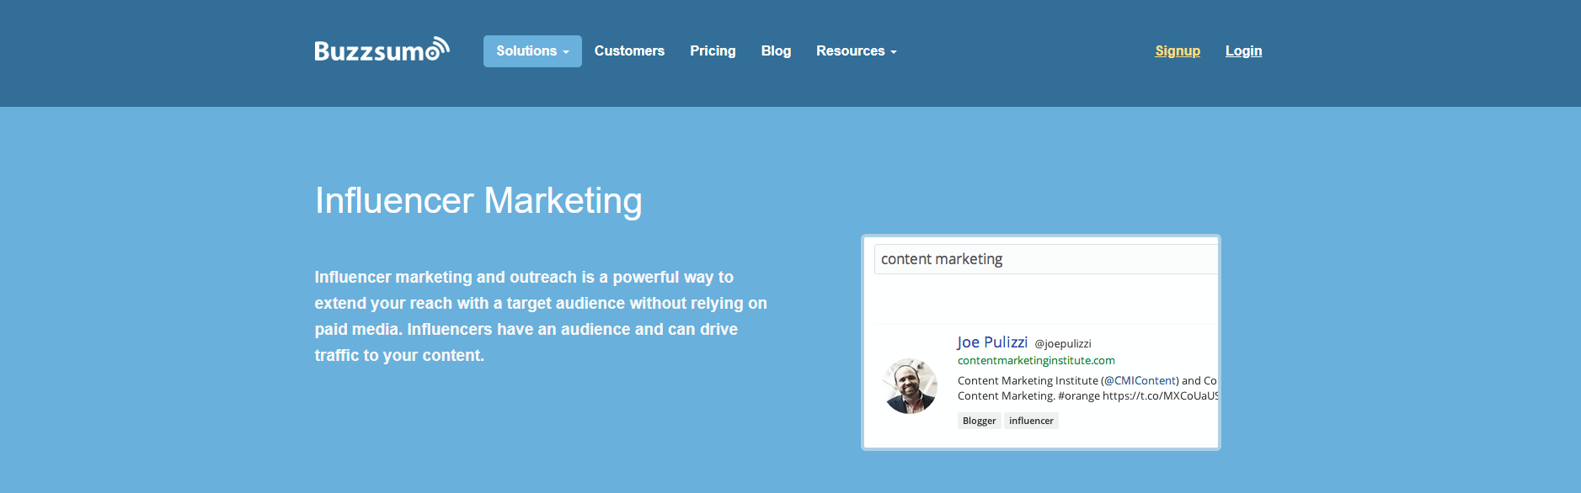Select the Blogger tag
This screenshot has height=493, width=1581.
980,421
